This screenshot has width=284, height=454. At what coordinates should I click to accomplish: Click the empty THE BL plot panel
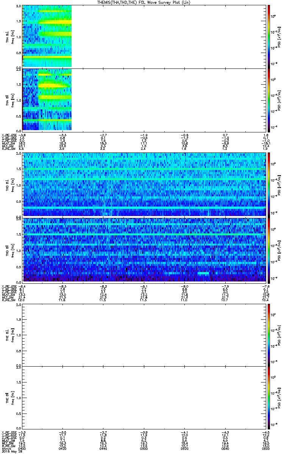pos(143,335)
